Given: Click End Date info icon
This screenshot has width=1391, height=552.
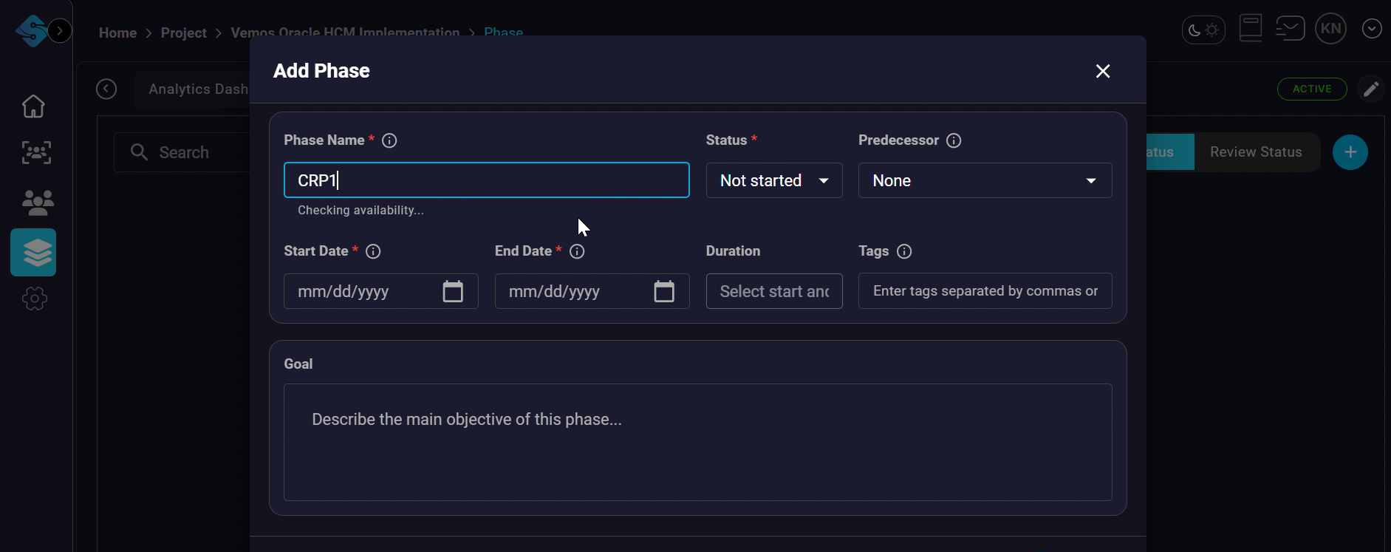Looking at the screenshot, I should coord(577,251).
